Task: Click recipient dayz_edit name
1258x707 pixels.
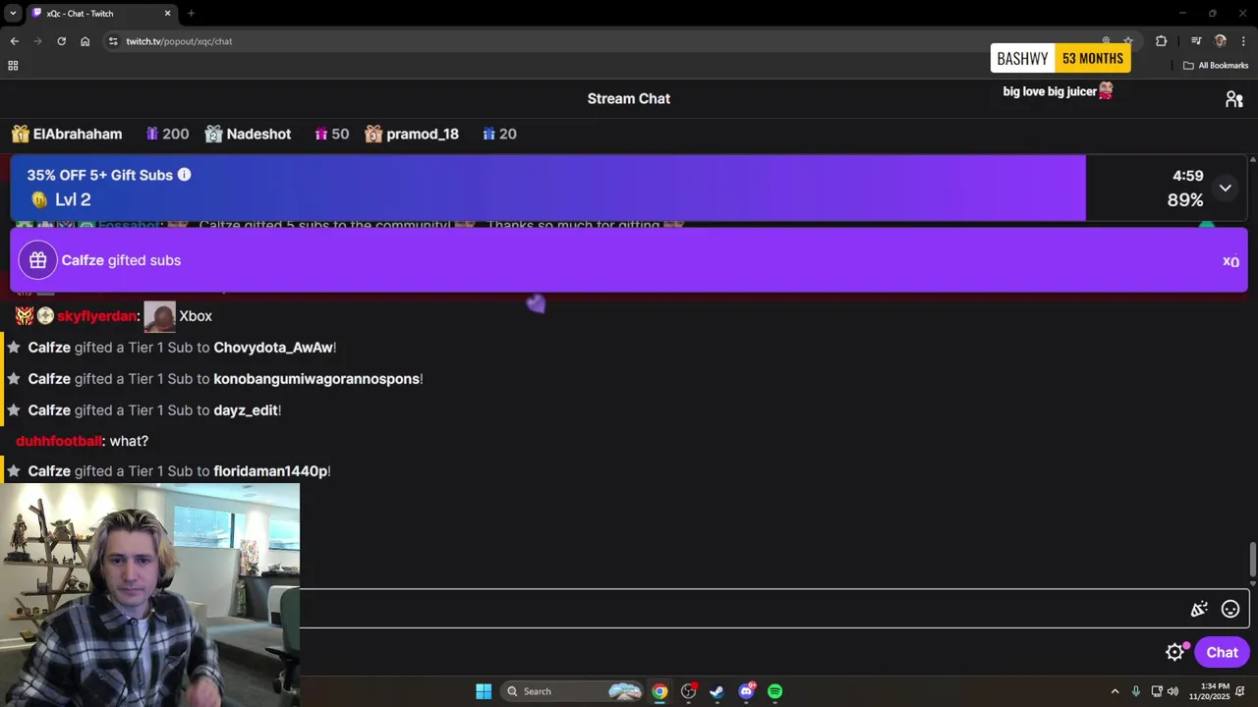Action: pyautogui.click(x=246, y=410)
